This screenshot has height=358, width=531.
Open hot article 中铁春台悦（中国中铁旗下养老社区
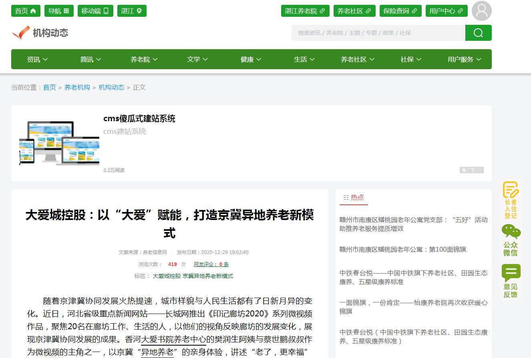pyautogui.click(x=414, y=336)
